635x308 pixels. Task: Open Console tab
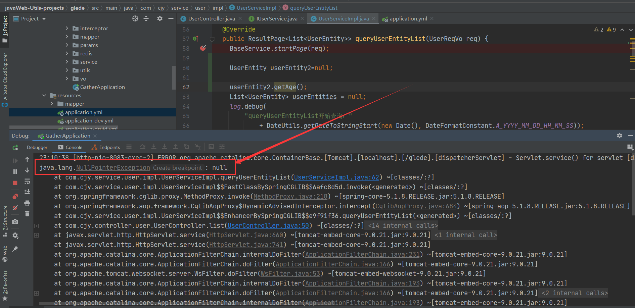click(x=70, y=147)
